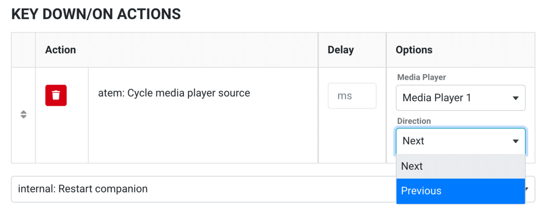
Task: Click the add-action select arrow at far right
Action: click(x=530, y=189)
